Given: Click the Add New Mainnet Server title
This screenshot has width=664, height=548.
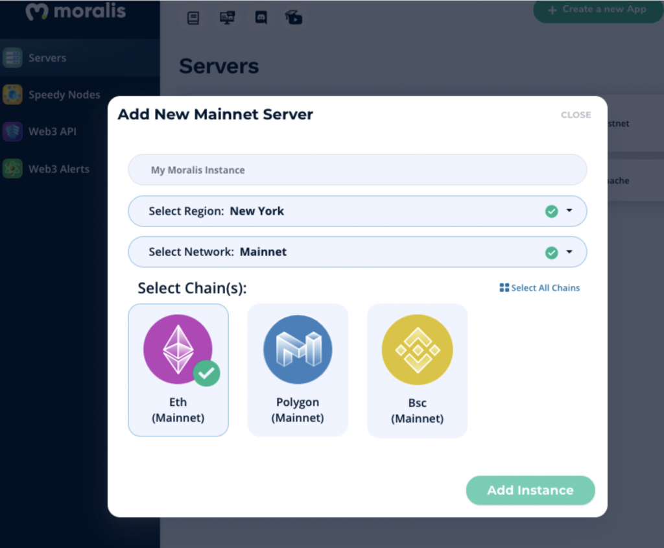Looking at the screenshot, I should click(215, 114).
